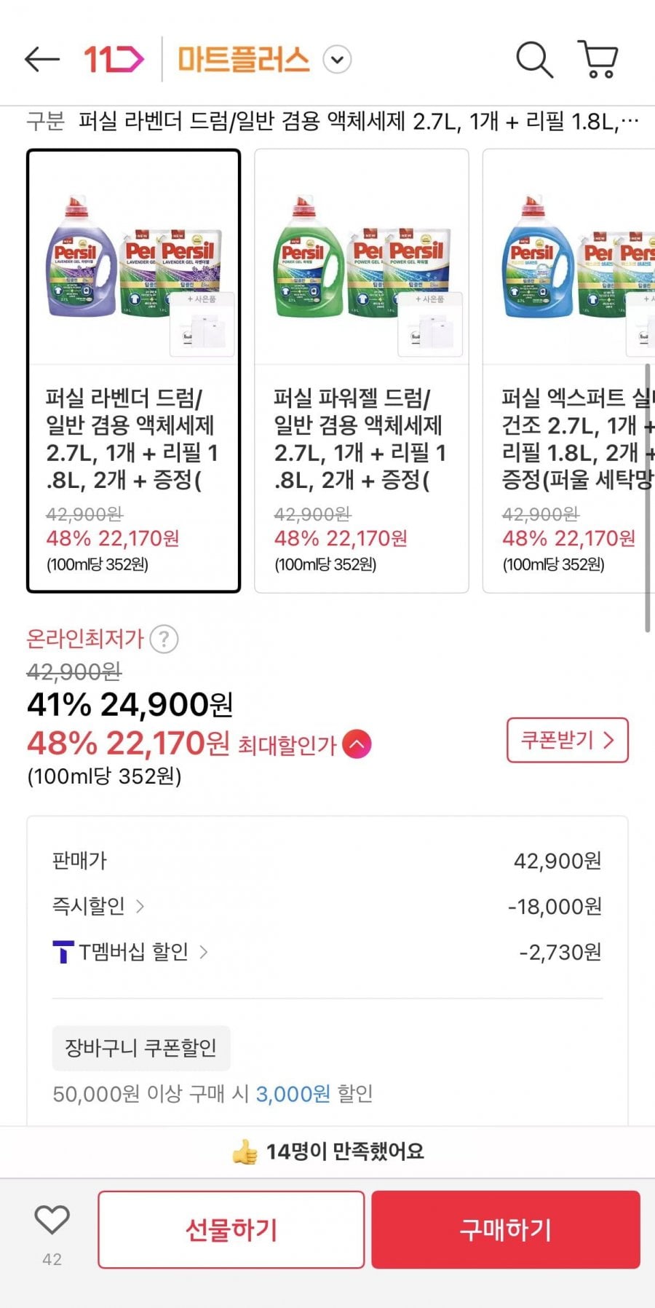Open the 11st home logo

[x=114, y=60]
